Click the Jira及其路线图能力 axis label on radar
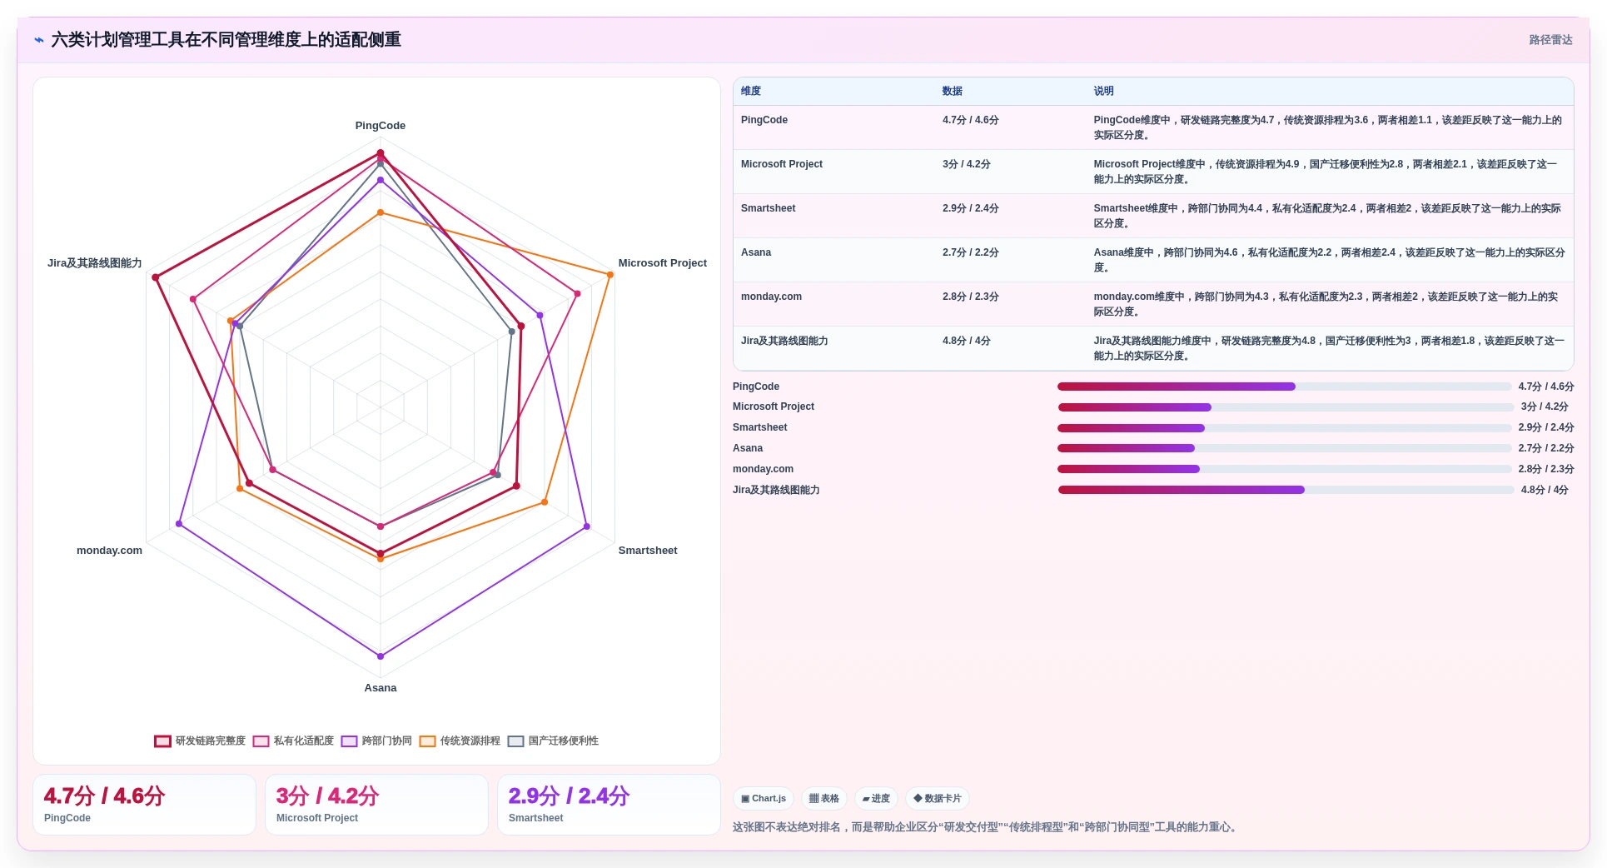 [x=94, y=263]
